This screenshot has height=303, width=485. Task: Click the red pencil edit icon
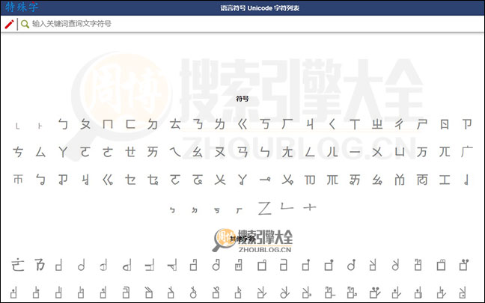(9, 24)
